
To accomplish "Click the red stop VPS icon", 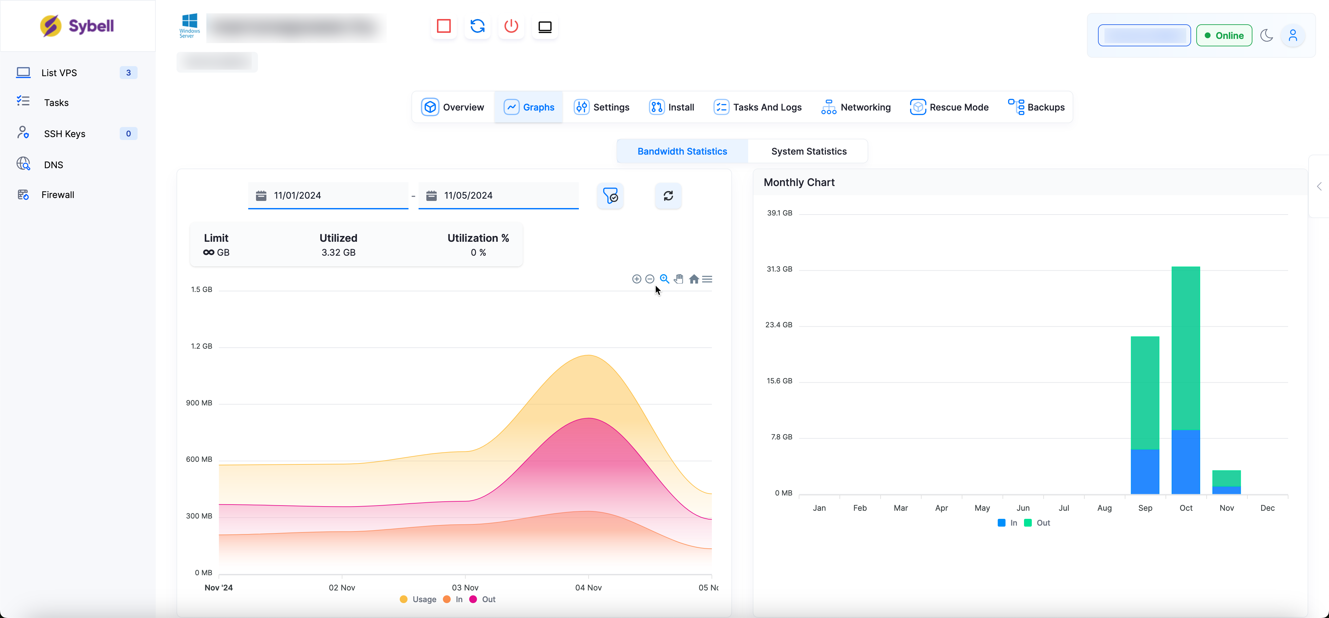I will tap(444, 26).
